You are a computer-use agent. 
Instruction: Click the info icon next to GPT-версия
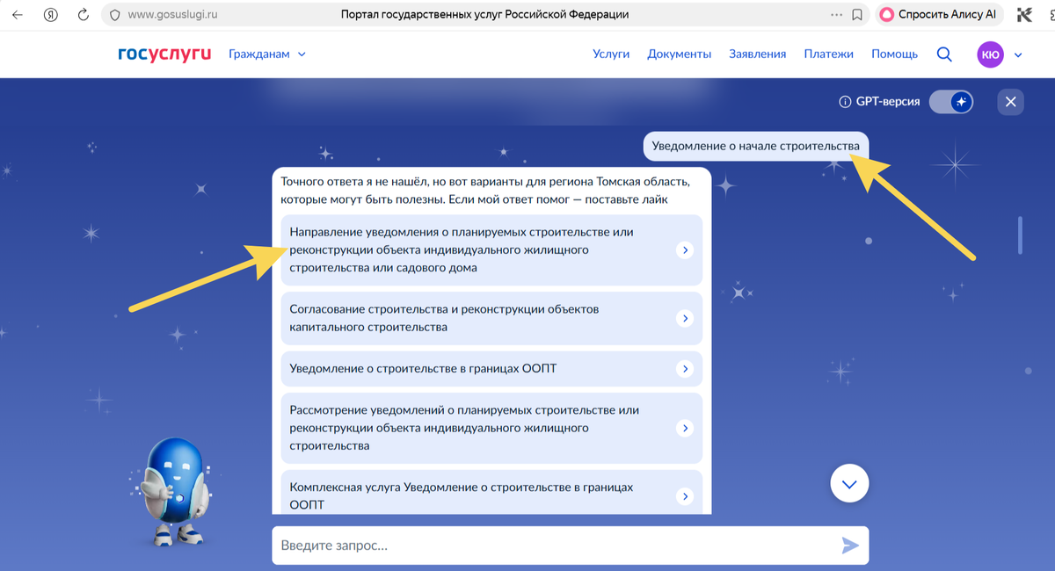coord(844,102)
